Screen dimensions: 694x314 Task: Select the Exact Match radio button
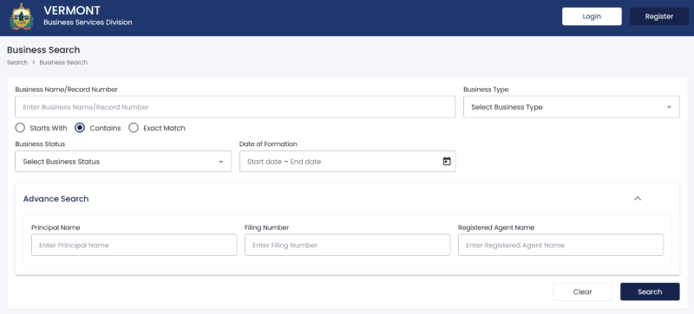(134, 128)
